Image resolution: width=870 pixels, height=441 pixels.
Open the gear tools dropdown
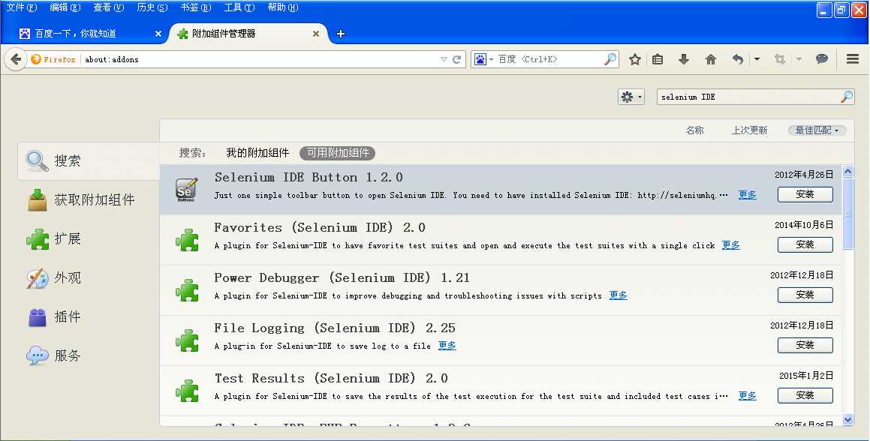[x=631, y=97]
